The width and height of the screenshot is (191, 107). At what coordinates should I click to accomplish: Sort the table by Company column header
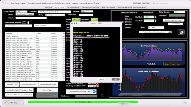point(21,34)
